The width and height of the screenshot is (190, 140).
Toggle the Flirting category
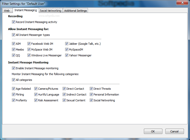tap(13, 95)
